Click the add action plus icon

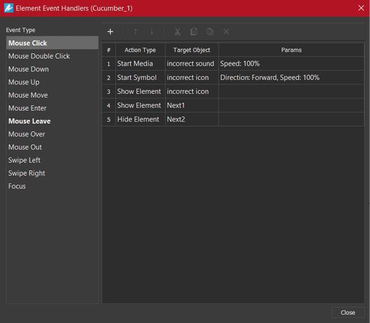click(x=110, y=32)
